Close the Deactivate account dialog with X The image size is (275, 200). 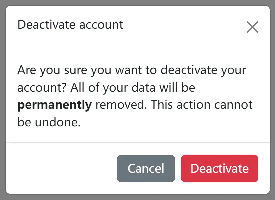click(252, 27)
